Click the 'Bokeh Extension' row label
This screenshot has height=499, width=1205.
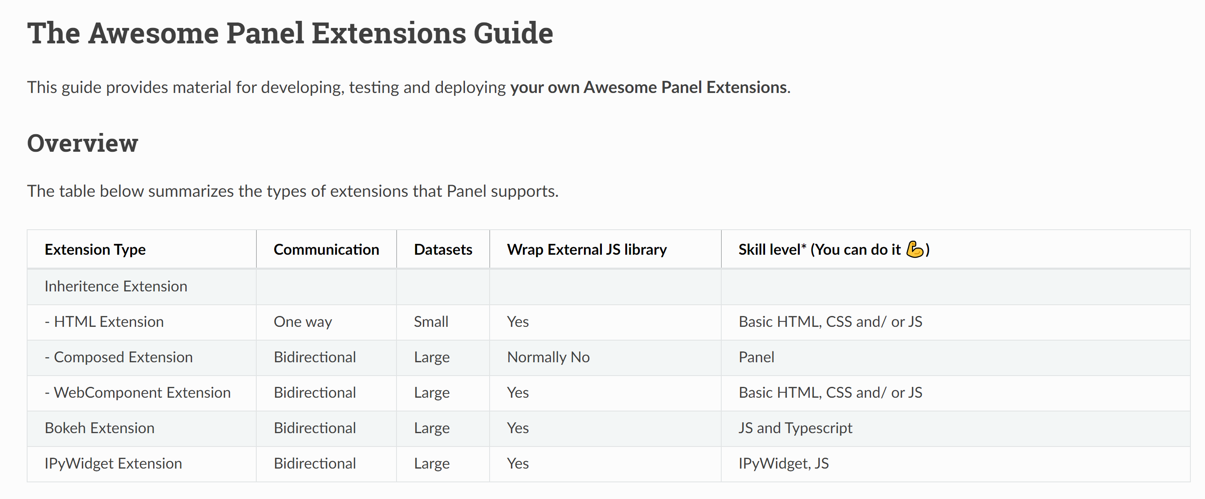tap(100, 428)
